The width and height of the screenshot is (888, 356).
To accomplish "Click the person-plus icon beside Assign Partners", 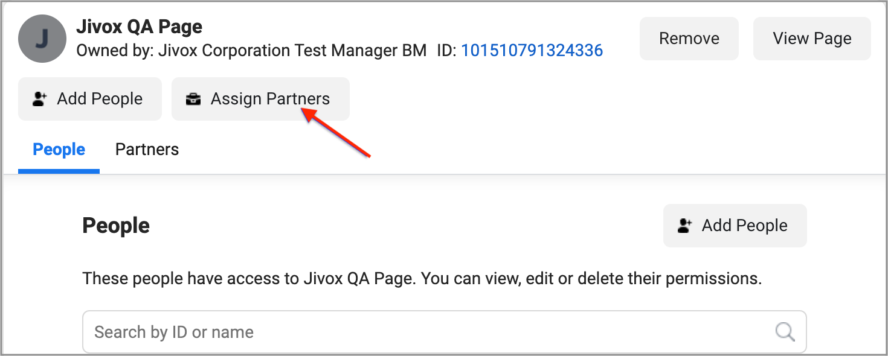I will (40, 99).
